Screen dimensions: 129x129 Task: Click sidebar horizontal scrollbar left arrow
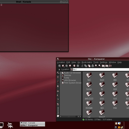point(61,117)
